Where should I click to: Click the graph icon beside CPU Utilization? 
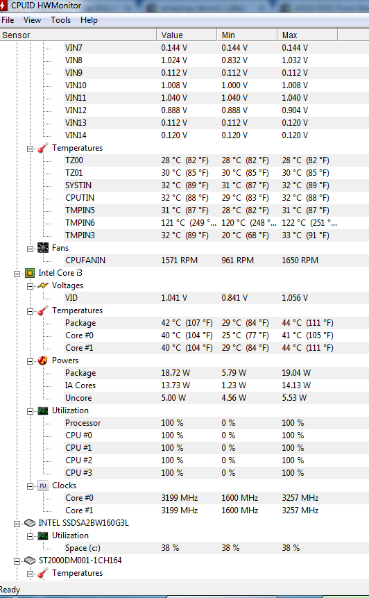(43, 410)
